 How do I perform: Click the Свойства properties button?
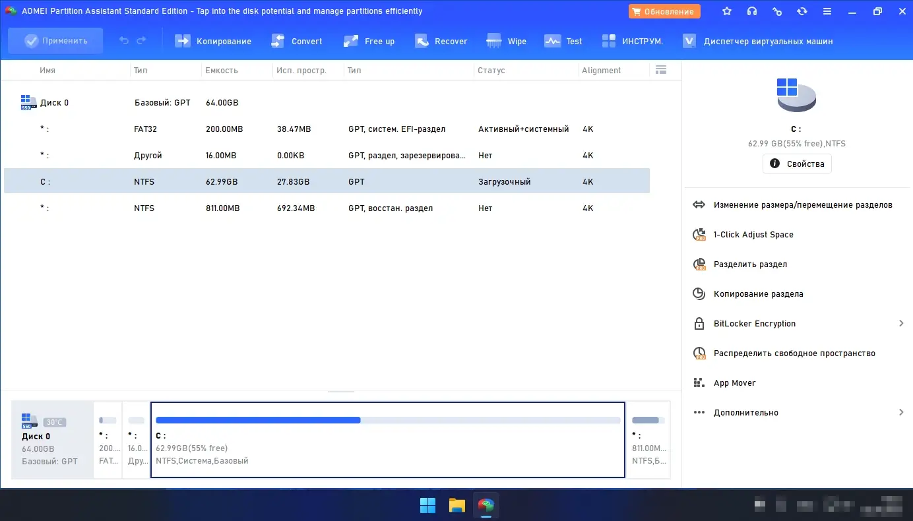[797, 164]
